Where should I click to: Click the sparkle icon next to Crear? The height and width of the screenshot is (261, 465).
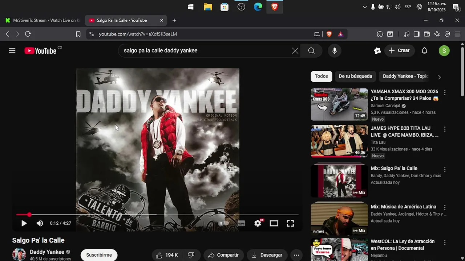[377, 51]
